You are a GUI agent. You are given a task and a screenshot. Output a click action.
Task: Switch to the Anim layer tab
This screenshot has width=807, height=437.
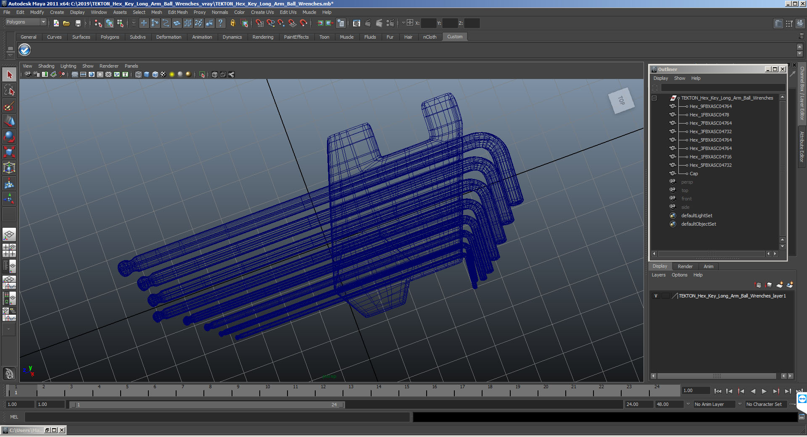pyautogui.click(x=709, y=266)
